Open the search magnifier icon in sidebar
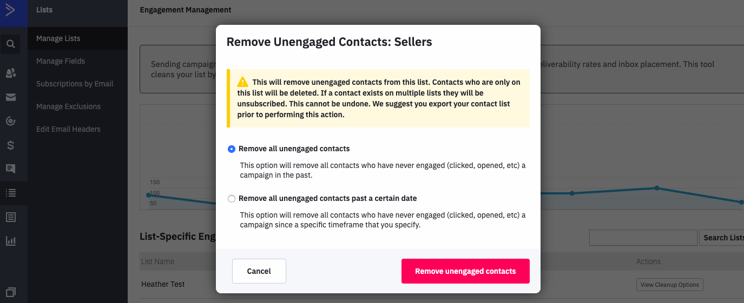Screen dimensions: 744x303 pos(10,44)
